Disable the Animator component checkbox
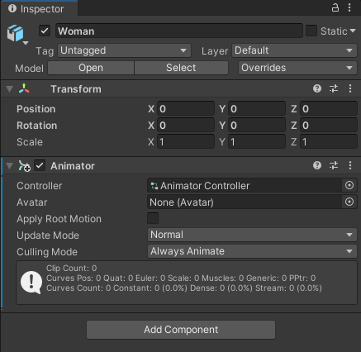361x352 pixels. (40, 166)
